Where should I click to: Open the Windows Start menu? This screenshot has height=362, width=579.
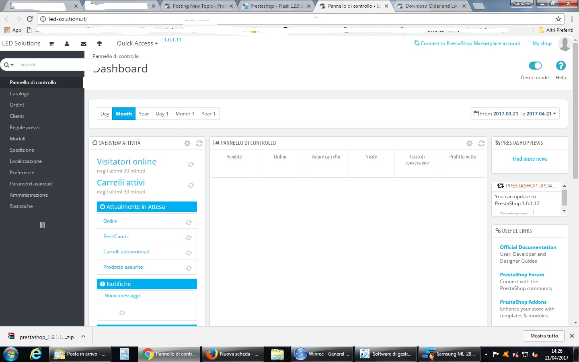pyautogui.click(x=11, y=354)
